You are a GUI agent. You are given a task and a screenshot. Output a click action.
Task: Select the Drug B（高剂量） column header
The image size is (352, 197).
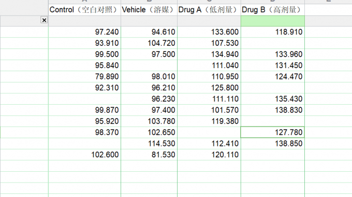273,10
